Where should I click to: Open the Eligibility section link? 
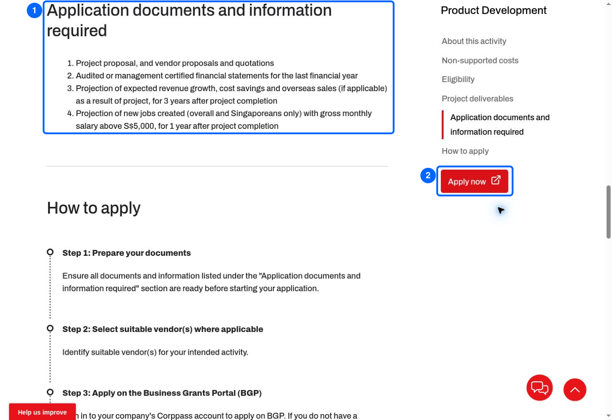(x=458, y=79)
